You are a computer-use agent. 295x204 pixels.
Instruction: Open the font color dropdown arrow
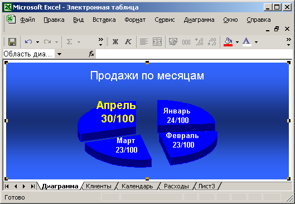tap(256, 42)
